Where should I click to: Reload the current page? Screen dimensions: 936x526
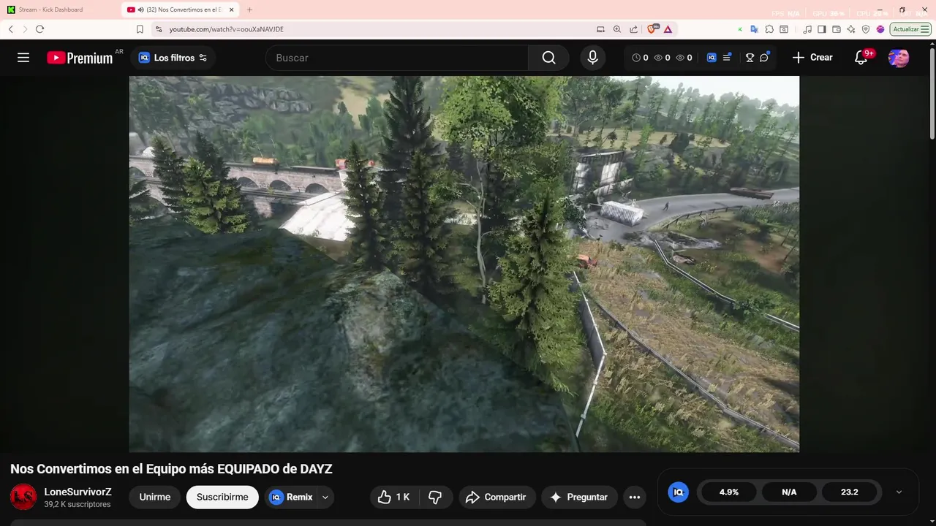point(39,29)
